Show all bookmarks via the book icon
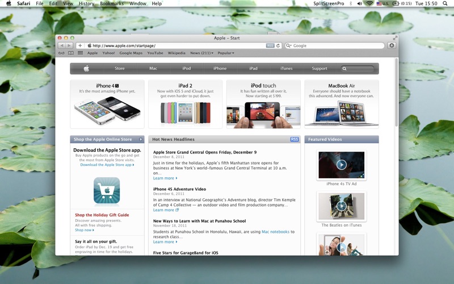The width and height of the screenshot is (454, 284). pyautogui.click(x=70, y=53)
